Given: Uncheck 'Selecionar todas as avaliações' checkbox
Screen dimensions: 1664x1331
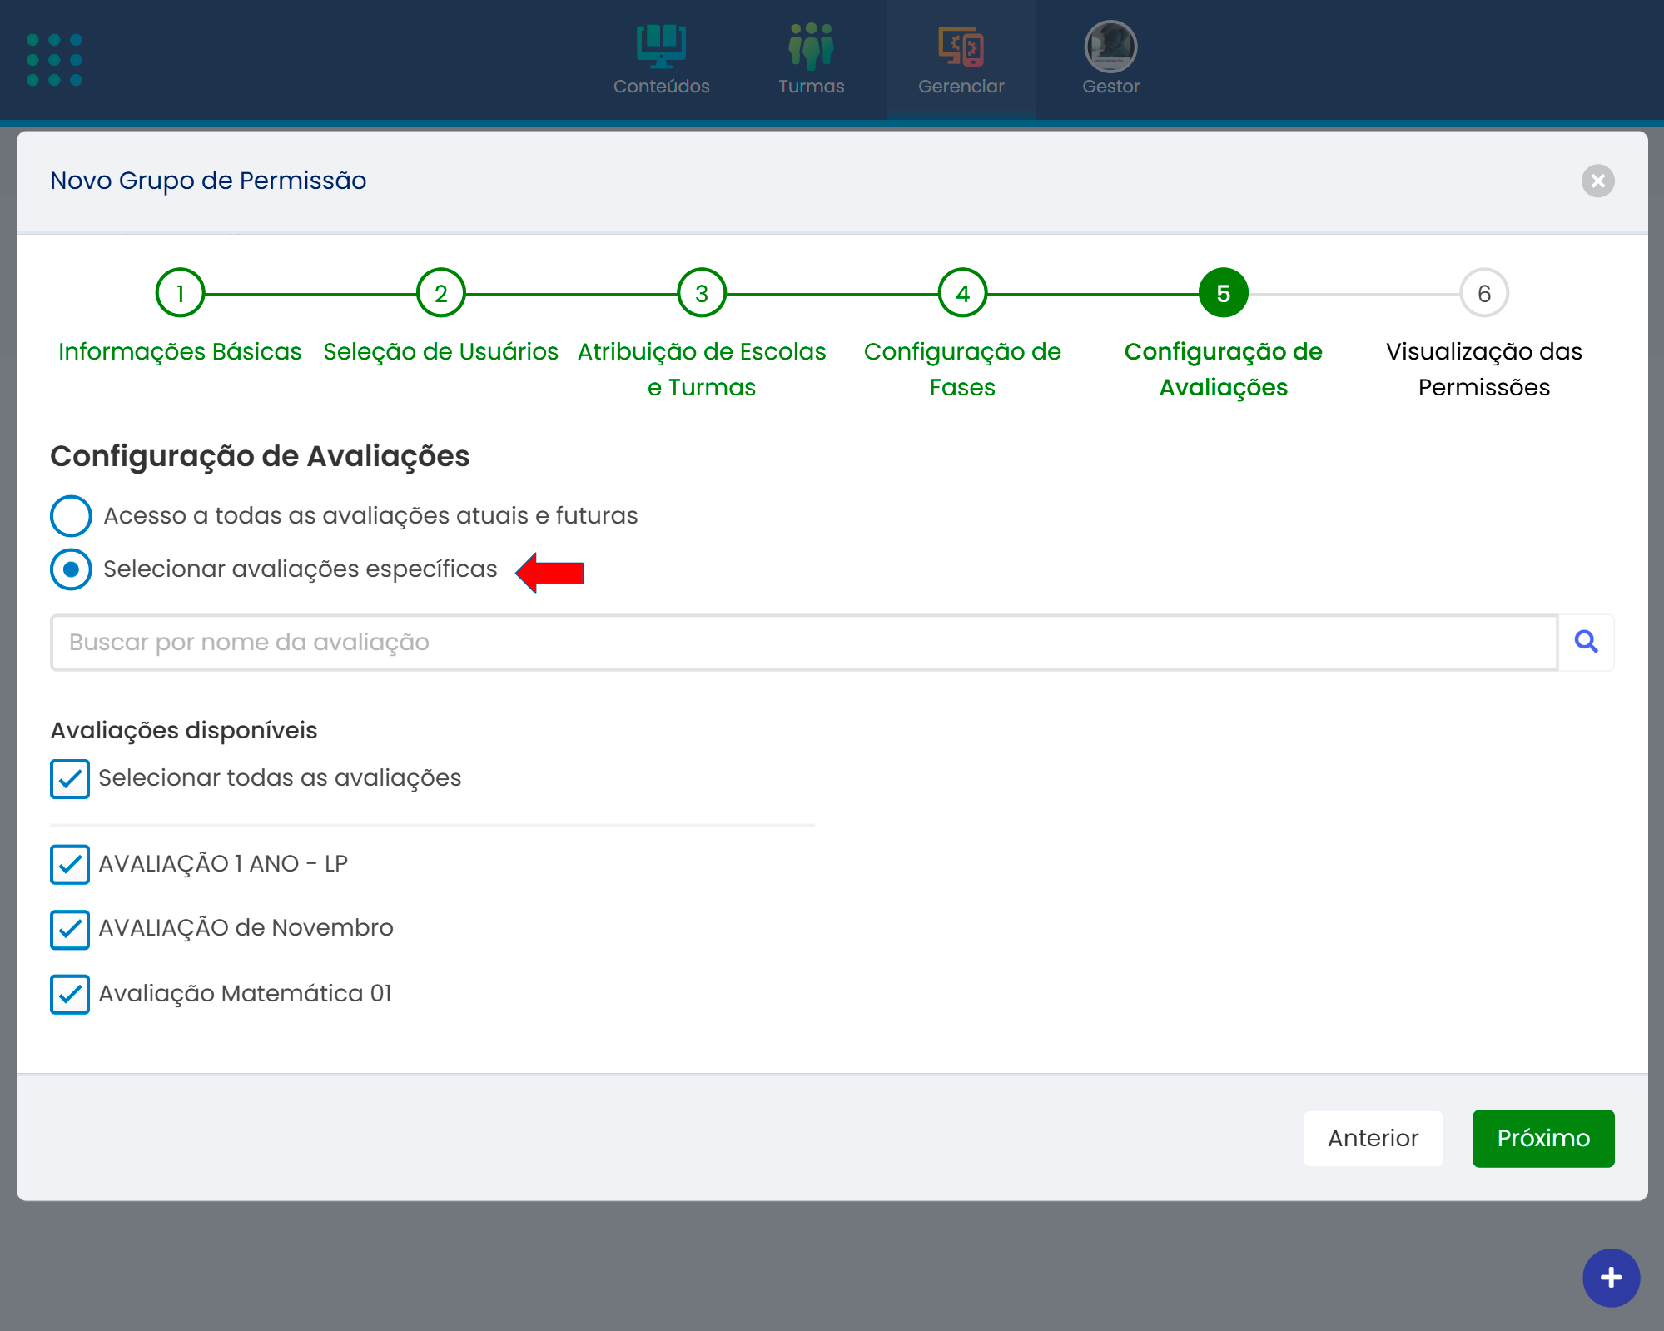Looking at the screenshot, I should pos(70,778).
